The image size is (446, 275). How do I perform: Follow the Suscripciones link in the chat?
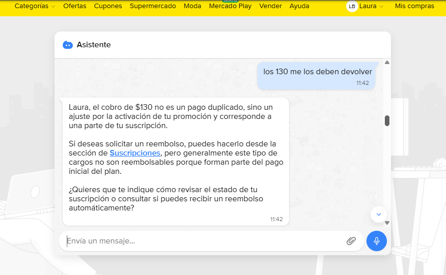135,153
